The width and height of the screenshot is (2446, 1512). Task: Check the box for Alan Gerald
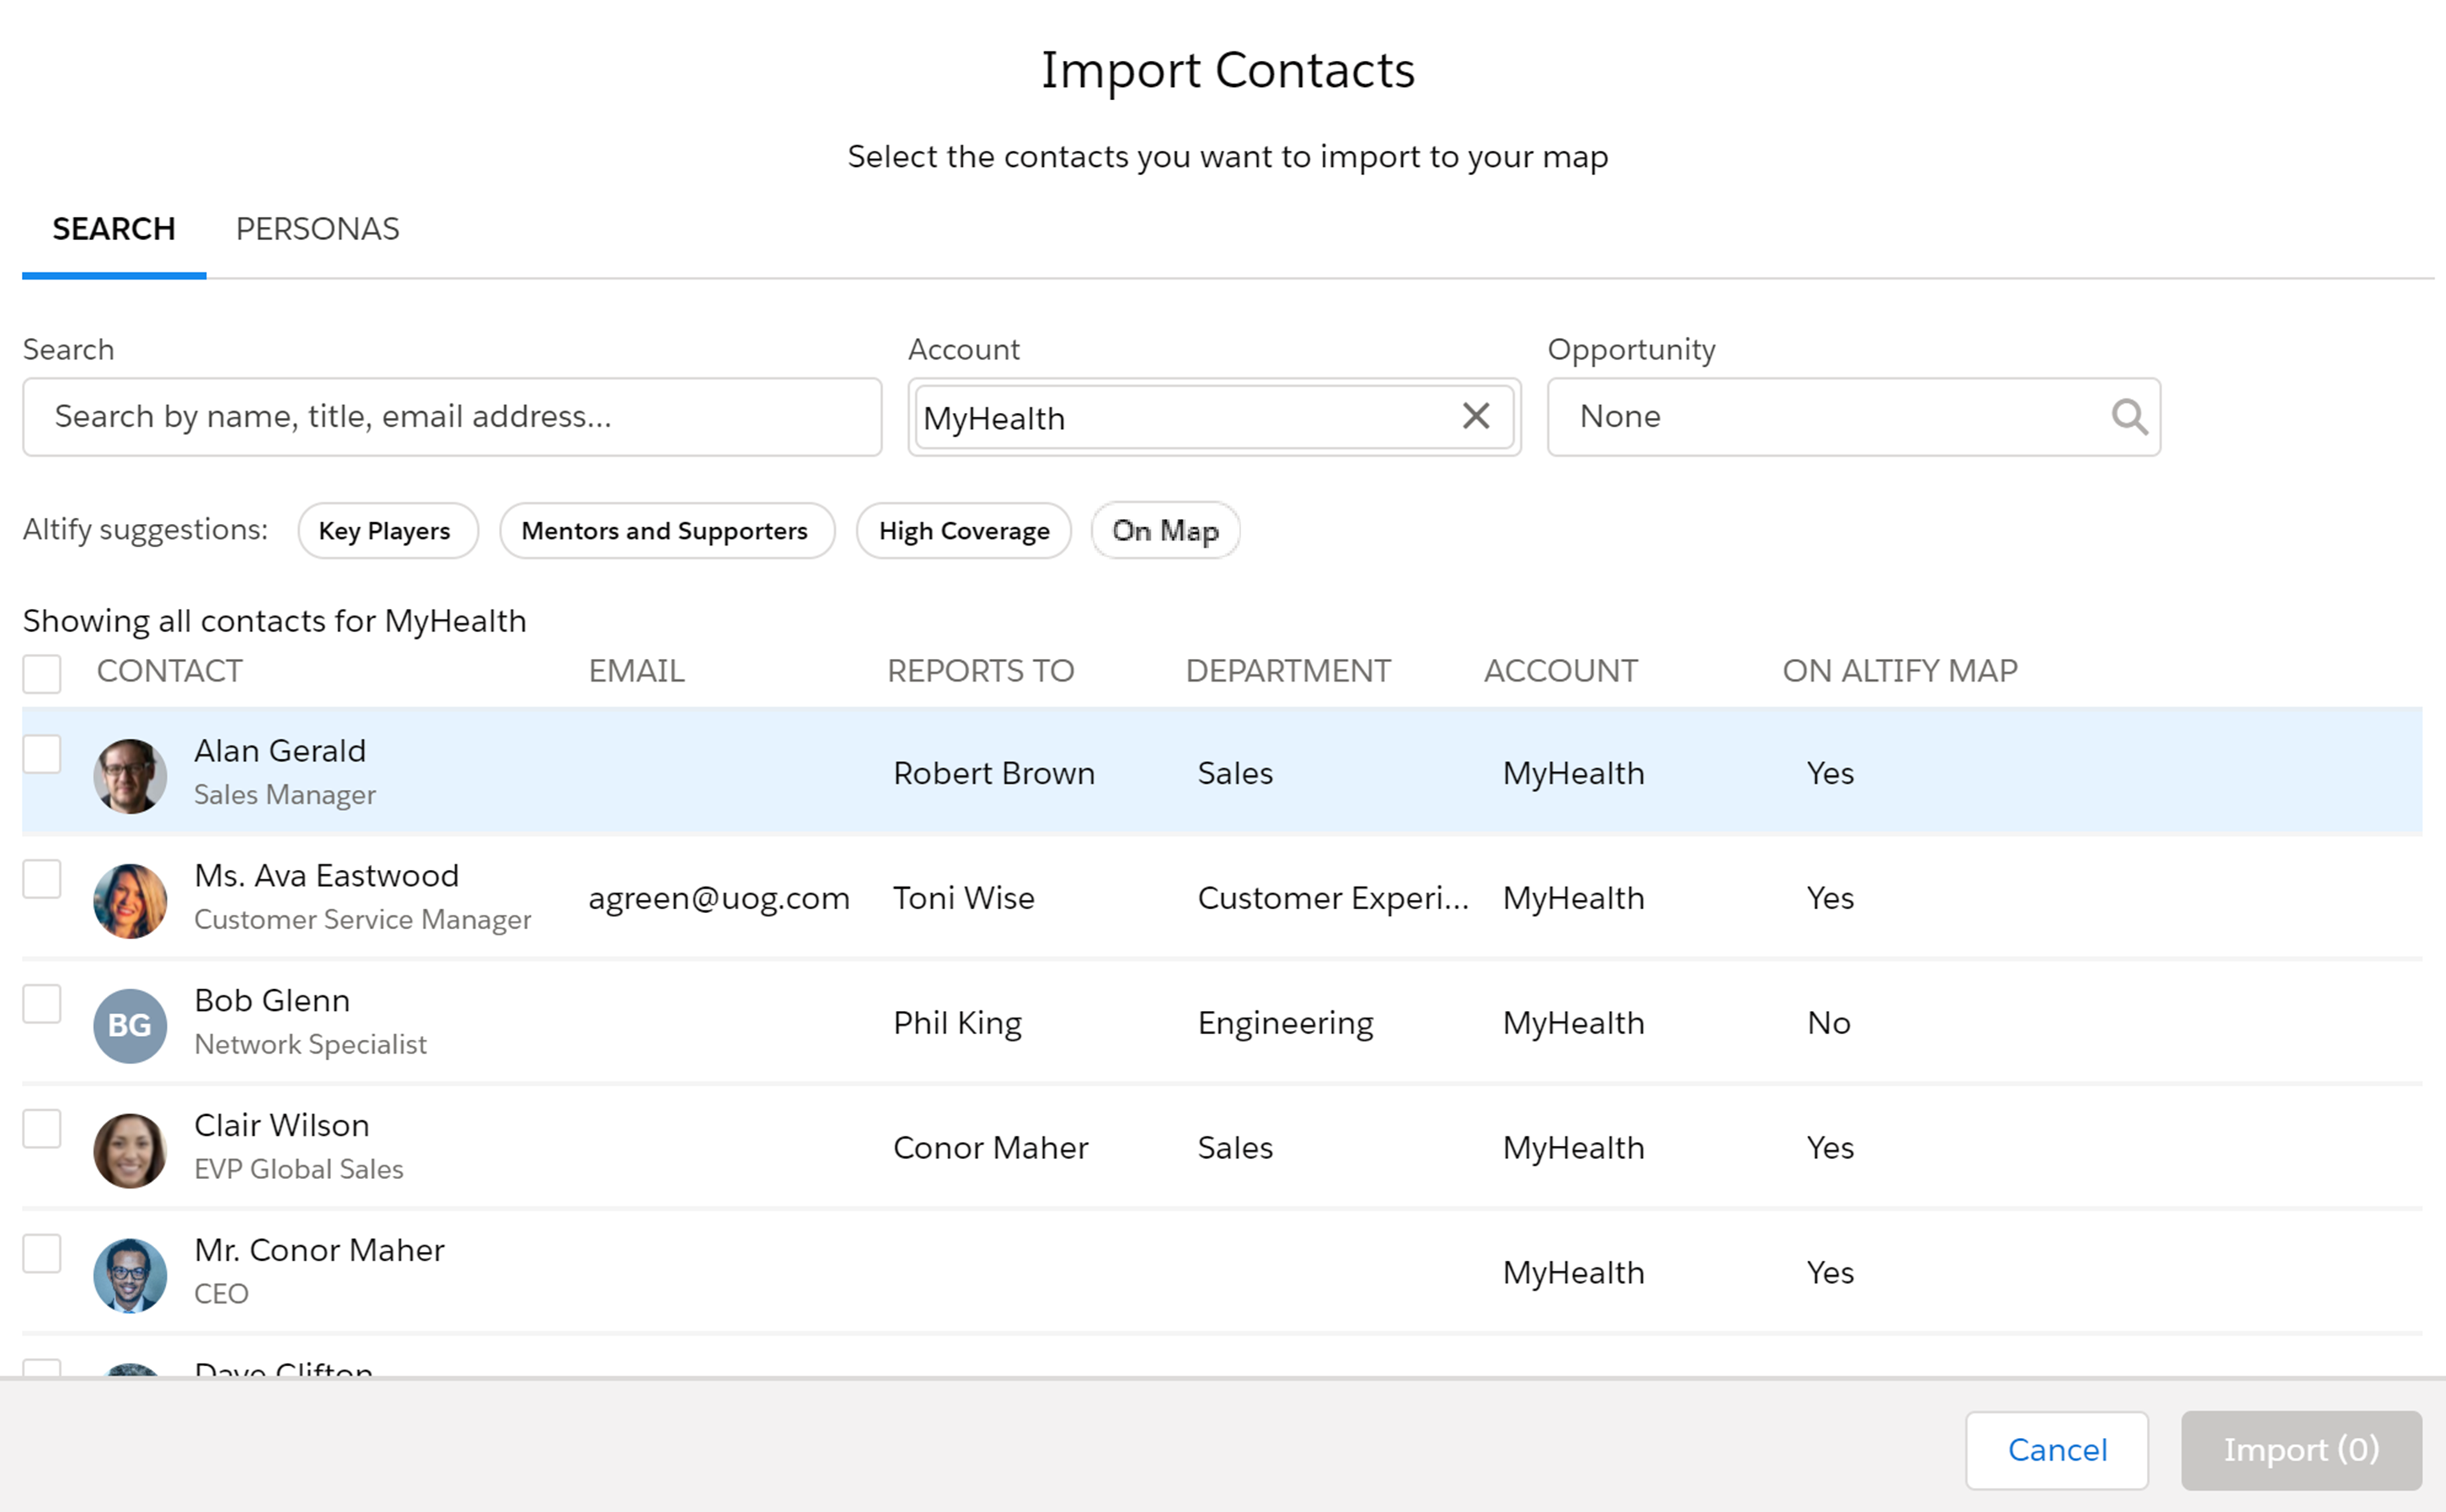[x=42, y=753]
